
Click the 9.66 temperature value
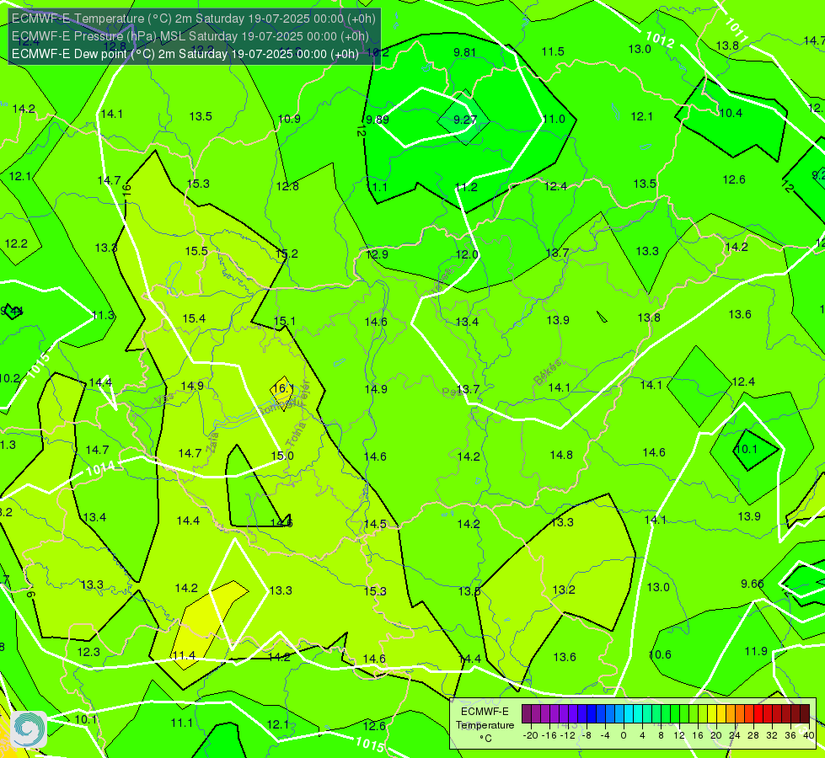tap(753, 584)
